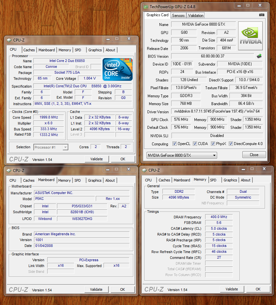Image resolution: width=276 pixels, height=305 pixels.
Task: Click the title bar icon of the Mainboard CPU-Z window
Action: 9,171
